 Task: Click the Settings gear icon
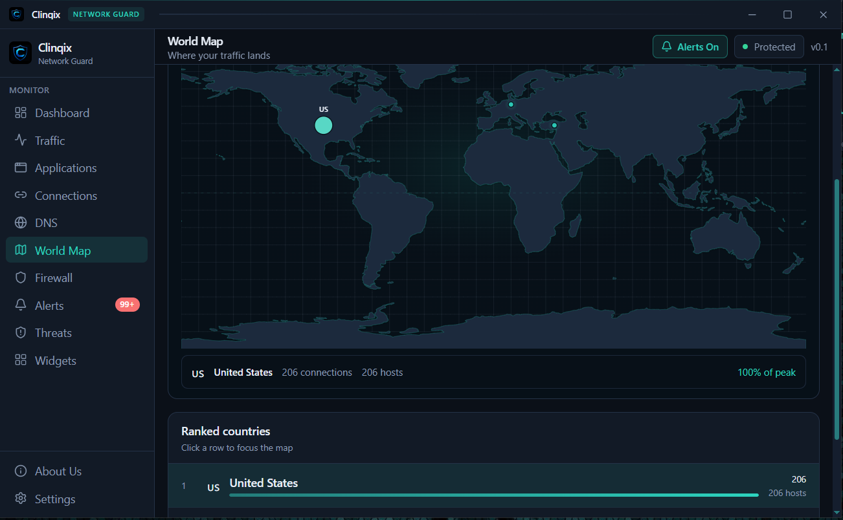point(21,499)
